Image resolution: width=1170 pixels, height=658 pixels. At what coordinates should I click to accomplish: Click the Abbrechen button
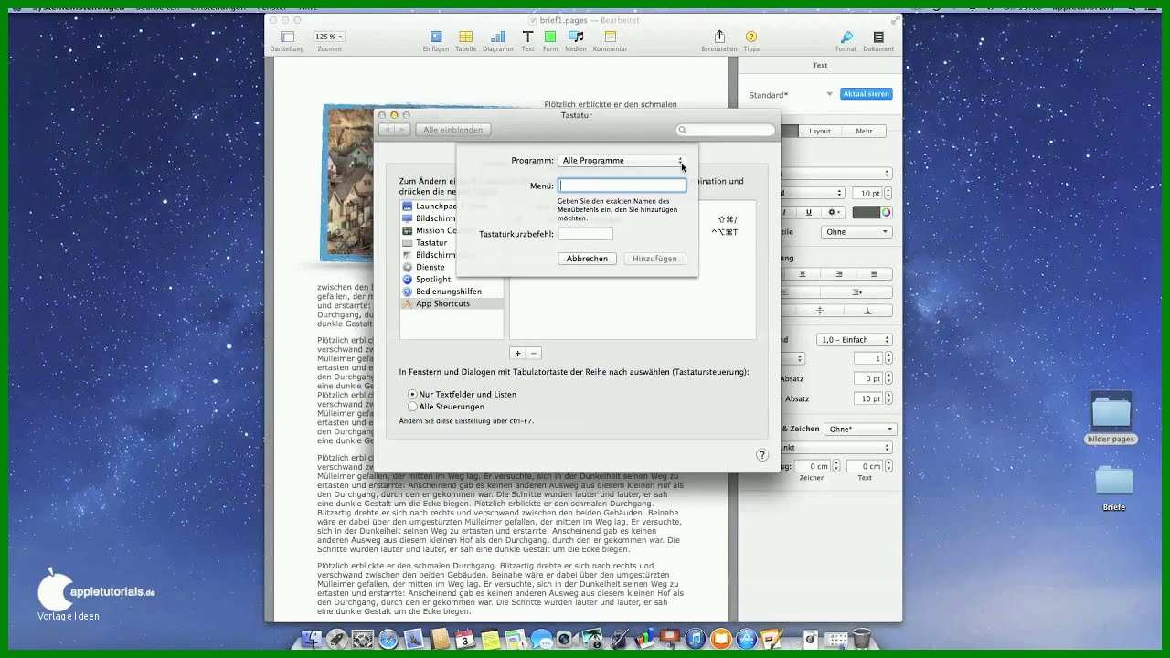click(587, 259)
